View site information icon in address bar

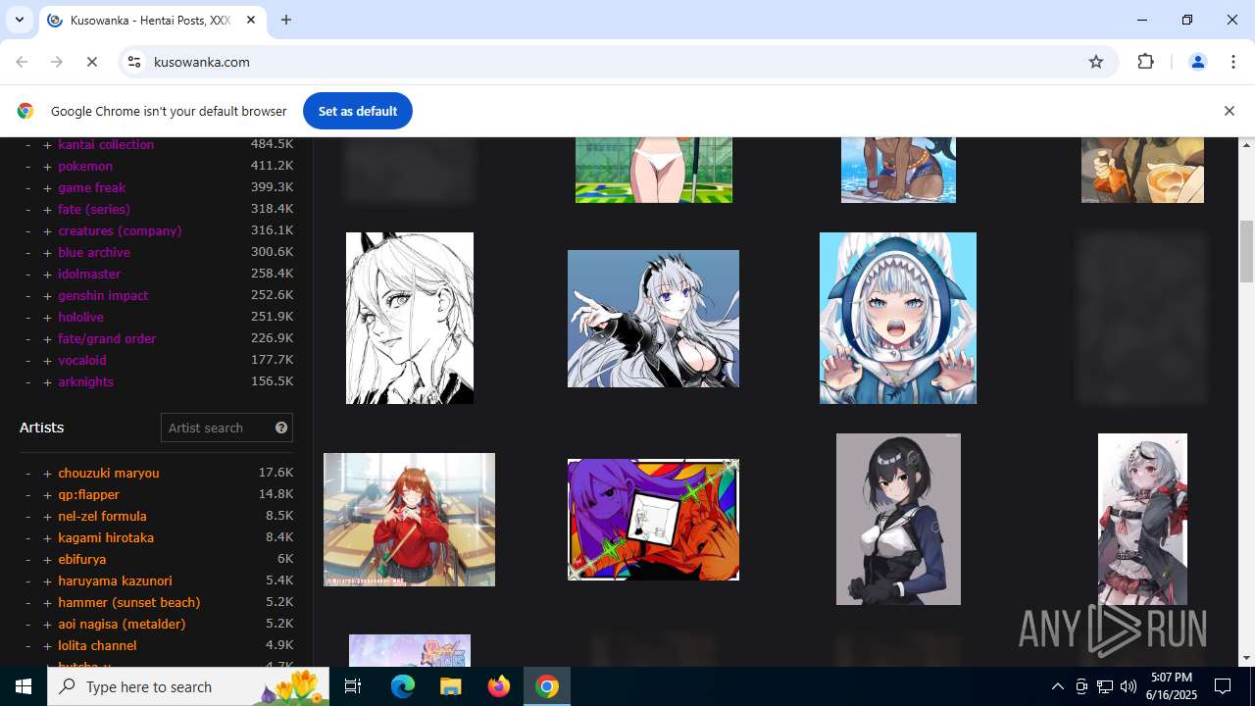pos(134,62)
